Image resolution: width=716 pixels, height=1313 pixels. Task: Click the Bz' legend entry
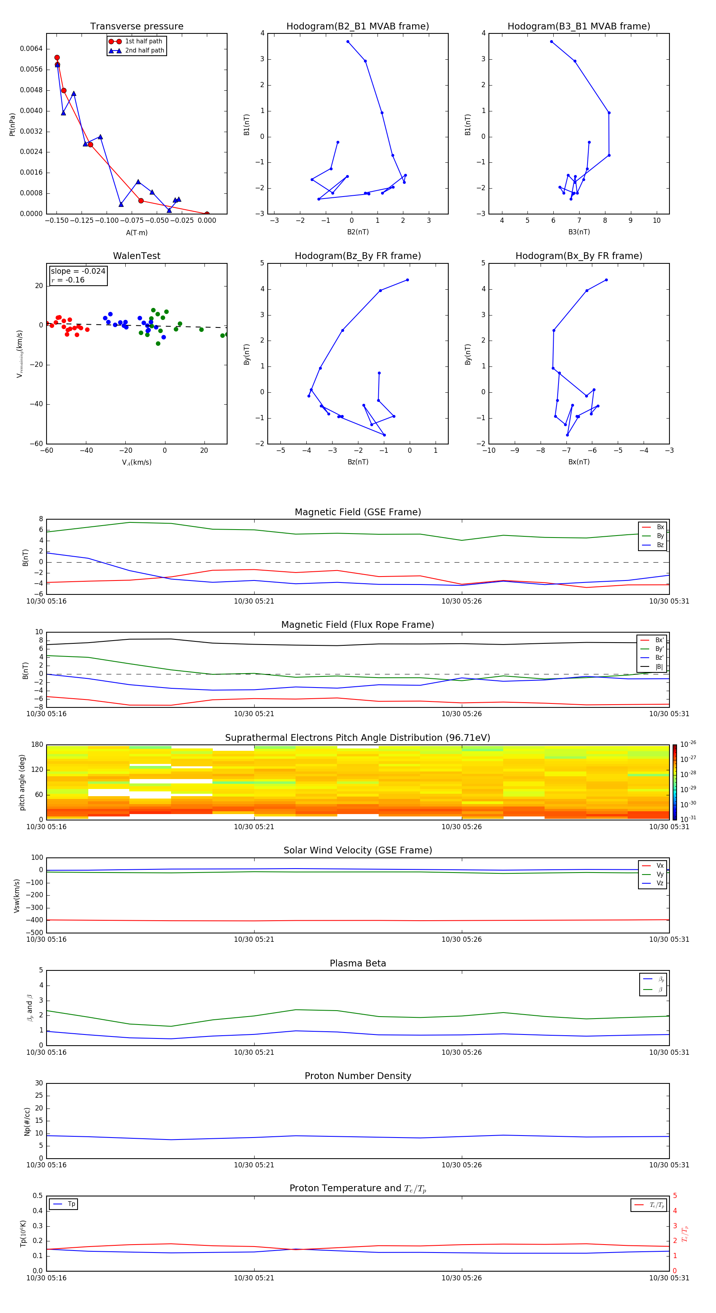click(652, 658)
